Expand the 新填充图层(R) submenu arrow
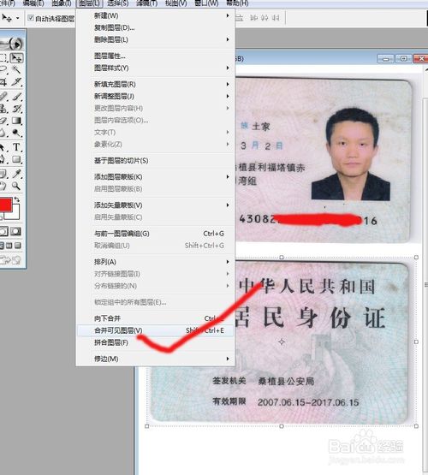This screenshot has height=475, width=428. click(x=228, y=84)
